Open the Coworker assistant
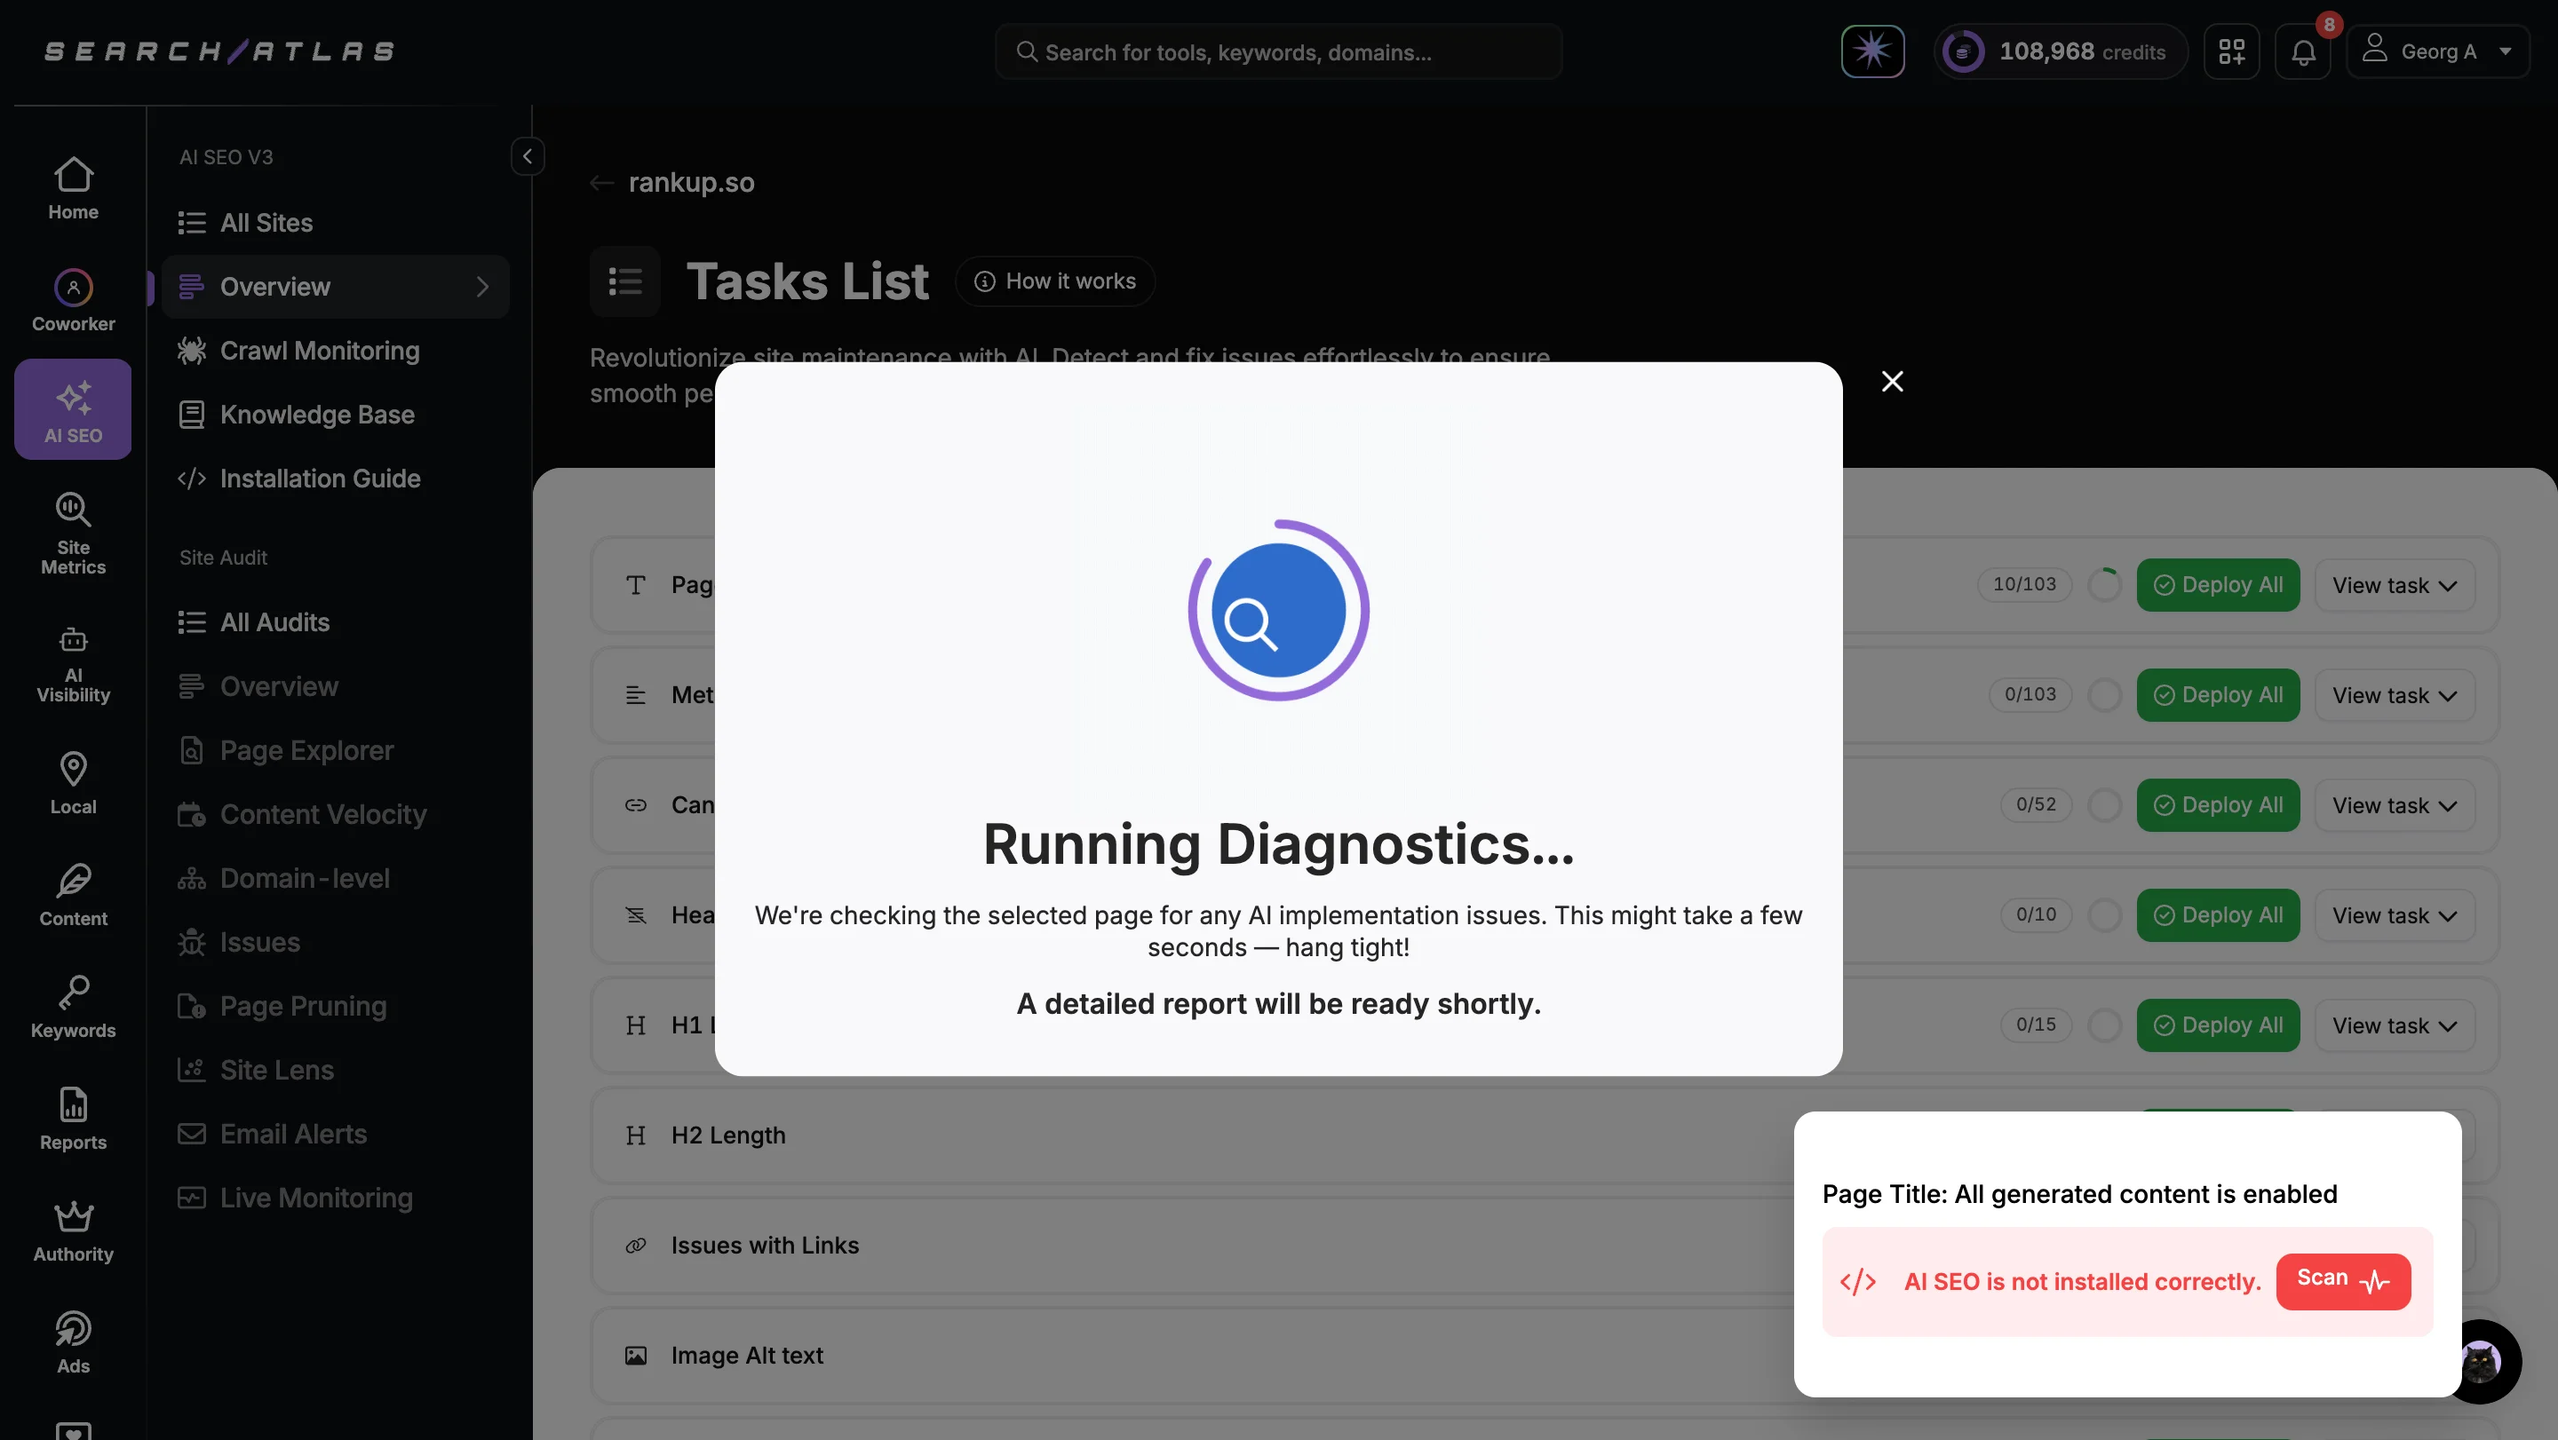This screenshot has height=1440, width=2558. pos(73,300)
